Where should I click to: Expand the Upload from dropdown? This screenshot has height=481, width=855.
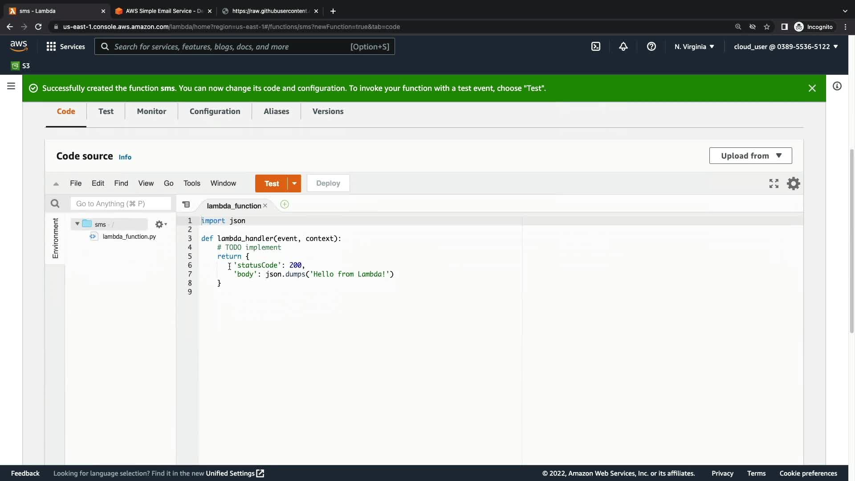[750, 156]
